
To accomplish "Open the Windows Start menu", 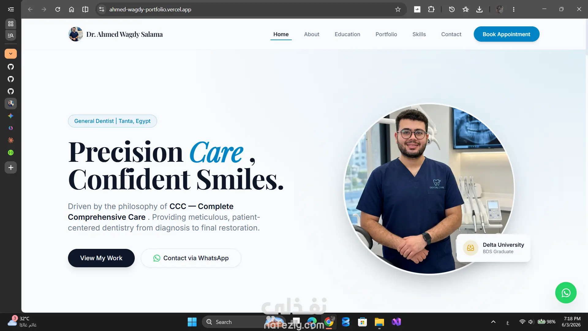I will [192, 322].
